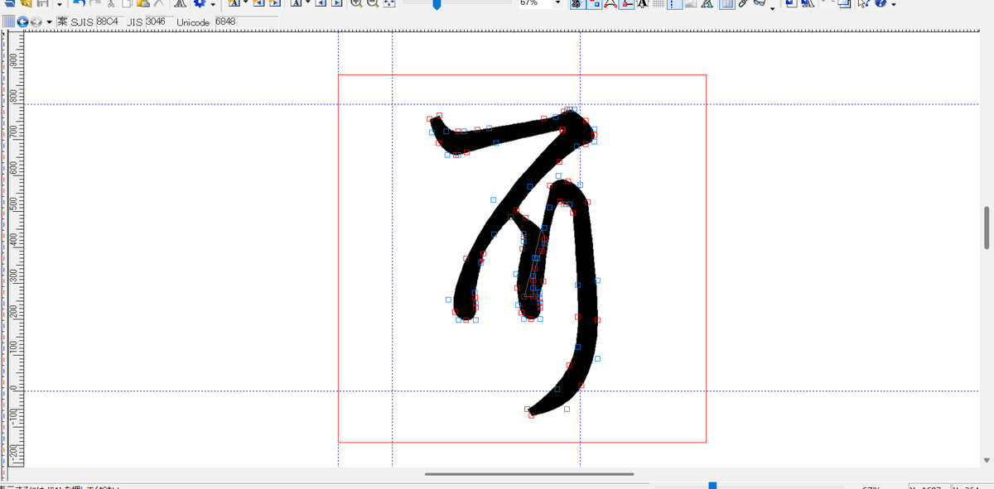Viewport: 994px width, 489px height.
Task: Click the striped grid icon left of back arrow
Action: (8, 21)
